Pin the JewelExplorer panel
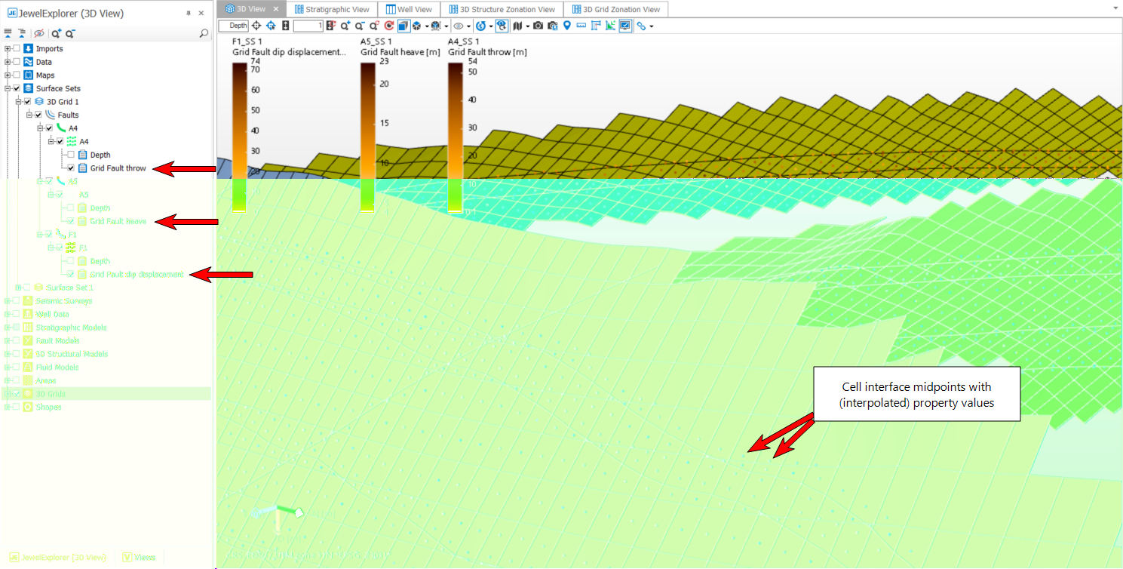1123x569 pixels. [x=188, y=14]
